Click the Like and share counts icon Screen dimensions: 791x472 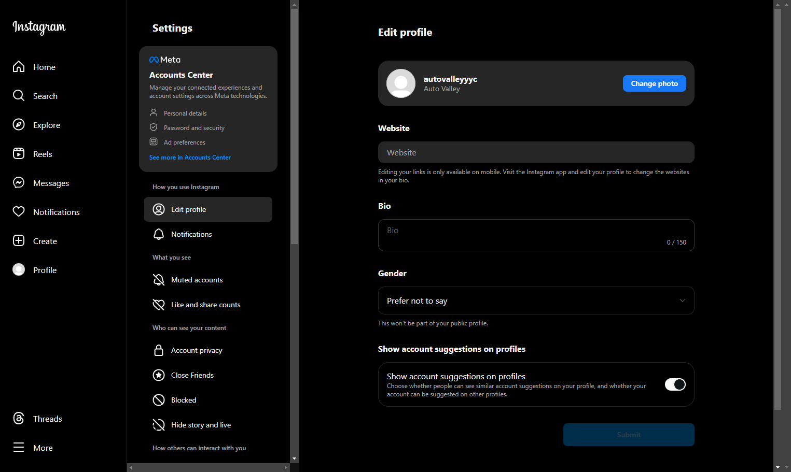159,305
